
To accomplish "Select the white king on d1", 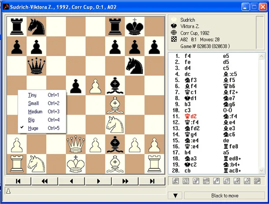I will pos(76,164).
